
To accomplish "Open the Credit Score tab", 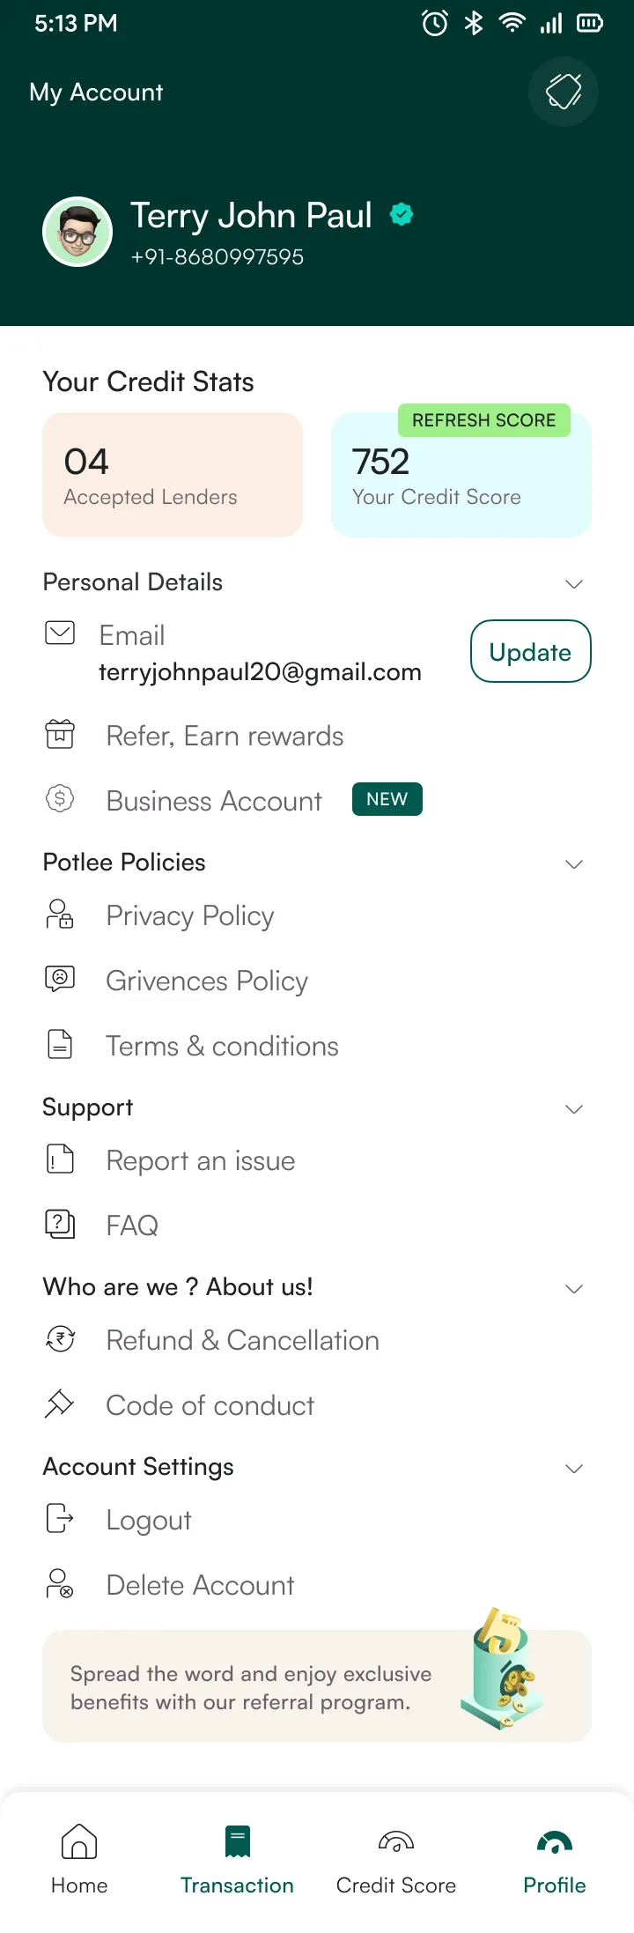I will (x=396, y=1859).
